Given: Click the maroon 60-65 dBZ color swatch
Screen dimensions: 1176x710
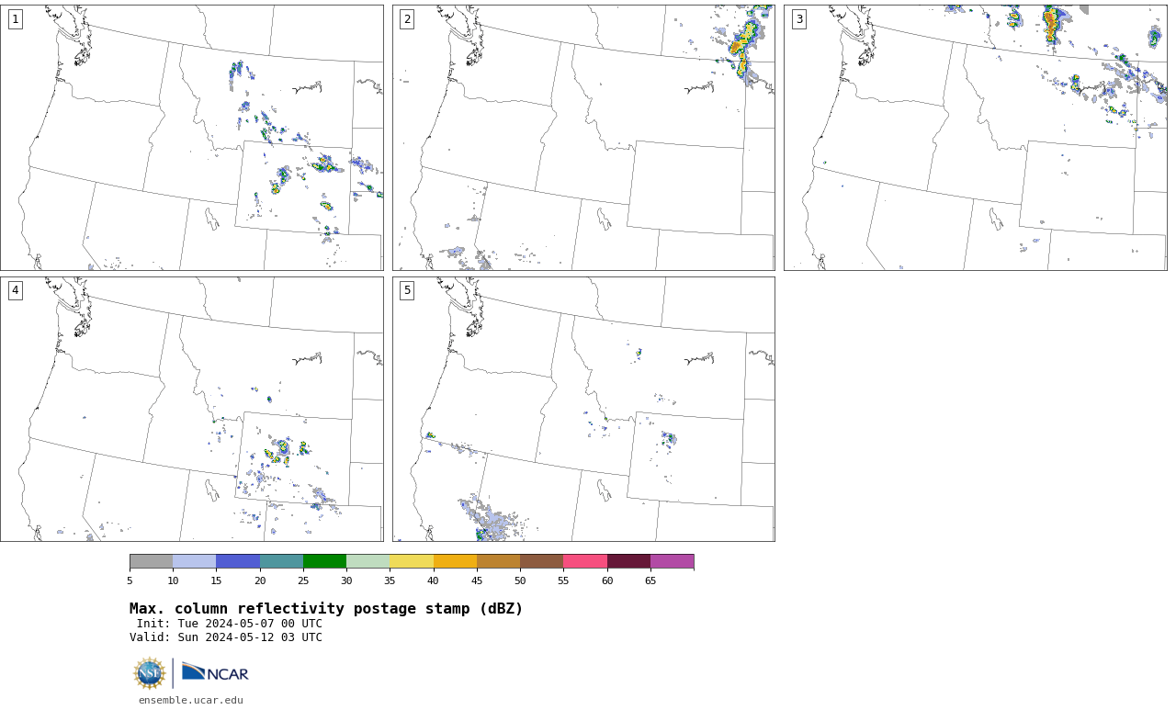Looking at the screenshot, I should [x=628, y=561].
